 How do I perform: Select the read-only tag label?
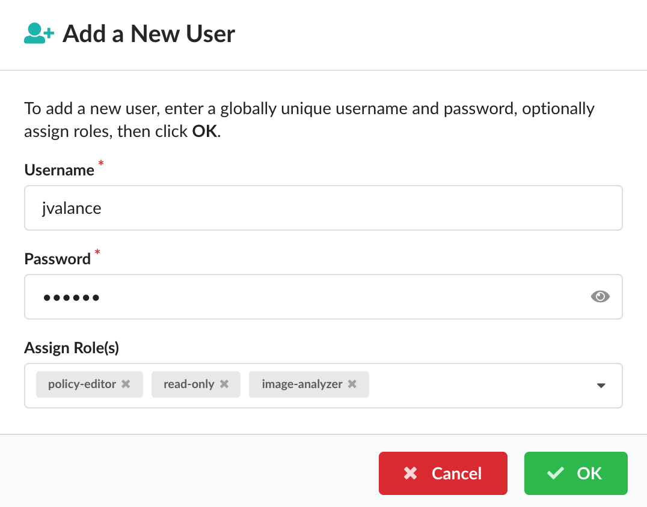pyautogui.click(x=189, y=384)
